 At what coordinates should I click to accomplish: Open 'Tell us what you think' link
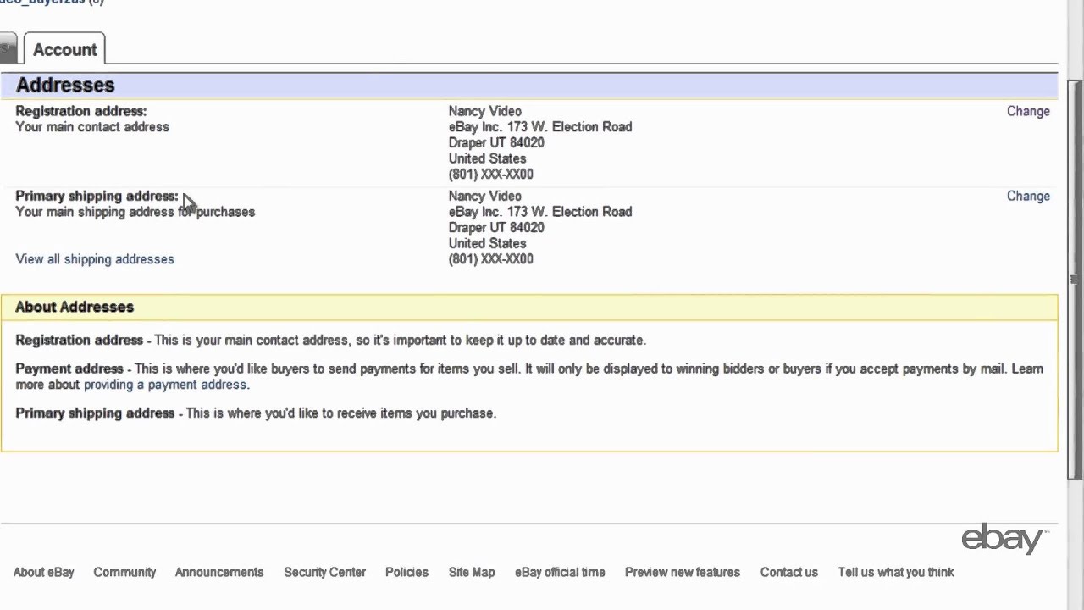click(x=896, y=572)
